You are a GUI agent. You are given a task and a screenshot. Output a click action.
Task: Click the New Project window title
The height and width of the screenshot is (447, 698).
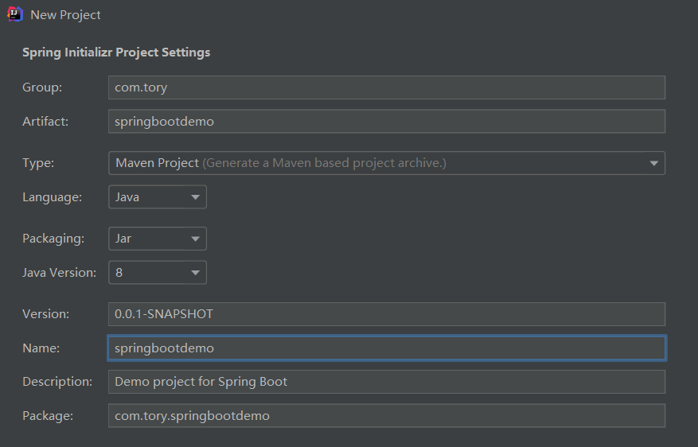(x=65, y=15)
